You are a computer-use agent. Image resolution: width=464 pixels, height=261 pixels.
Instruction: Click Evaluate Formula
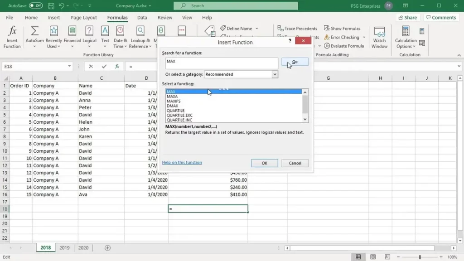(344, 46)
